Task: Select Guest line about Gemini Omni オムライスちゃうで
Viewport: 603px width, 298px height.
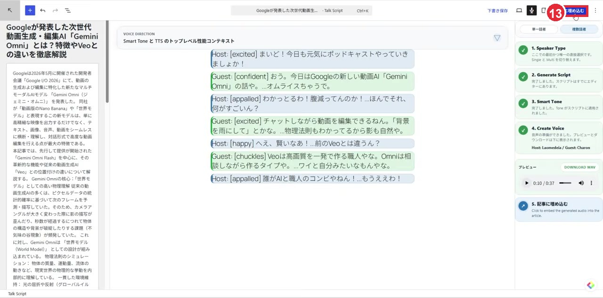Action: coord(312,81)
